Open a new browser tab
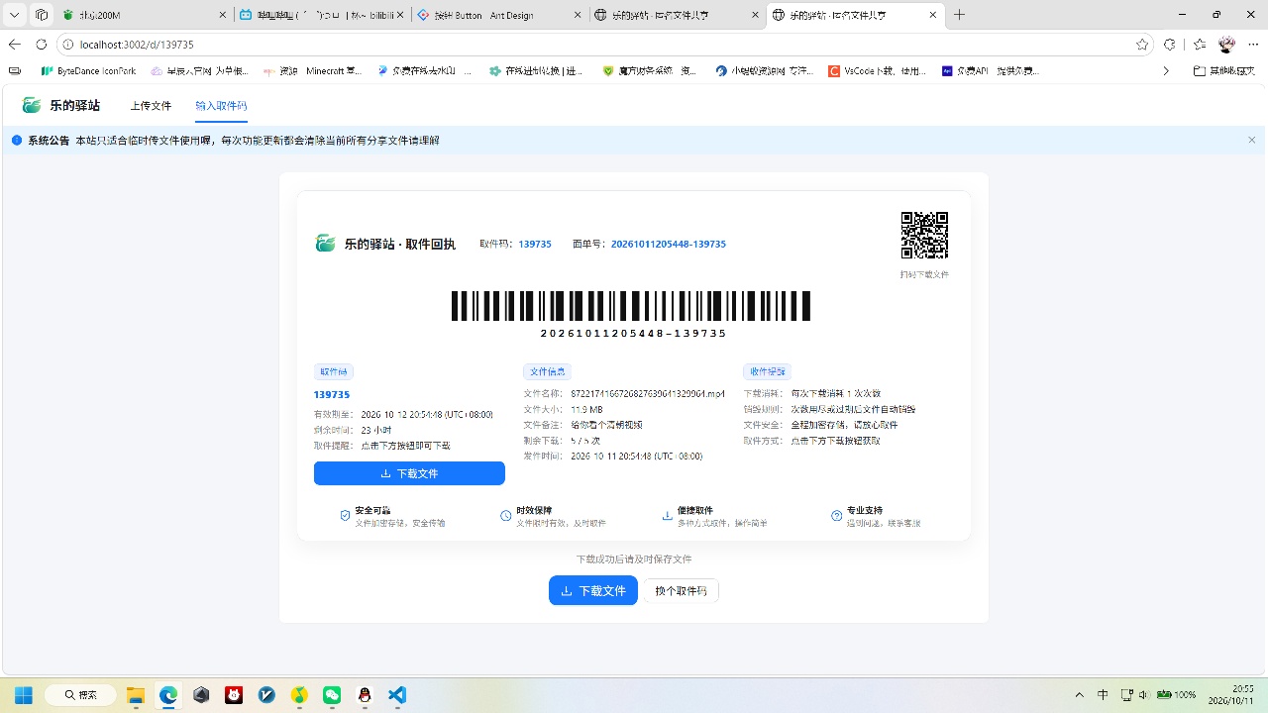This screenshot has width=1268, height=713. pyautogui.click(x=959, y=15)
